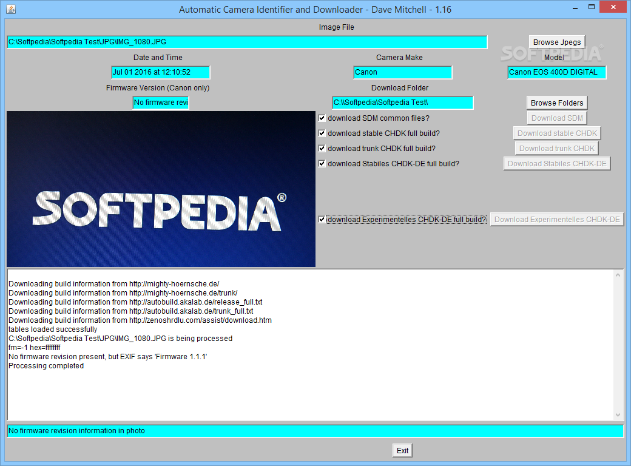Maximize the application window
This screenshot has height=466, width=631.
pos(592,7)
